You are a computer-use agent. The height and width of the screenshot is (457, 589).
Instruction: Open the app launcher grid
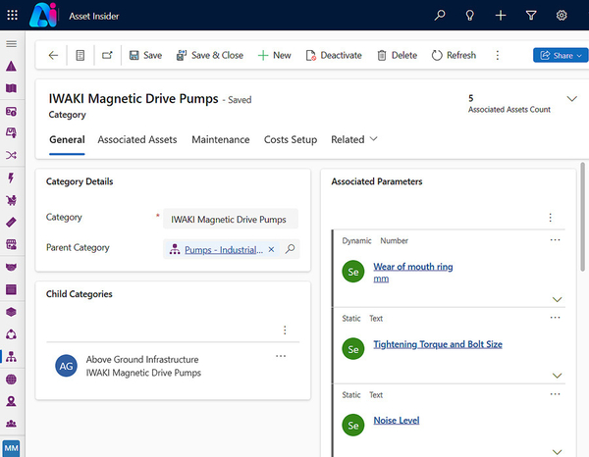pyautogui.click(x=13, y=15)
